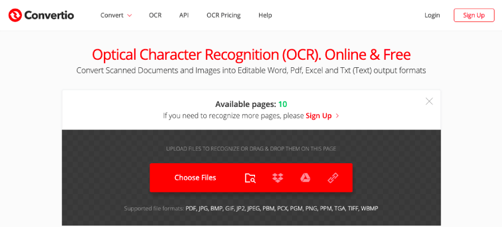Go to the API menu item

pos(184,15)
